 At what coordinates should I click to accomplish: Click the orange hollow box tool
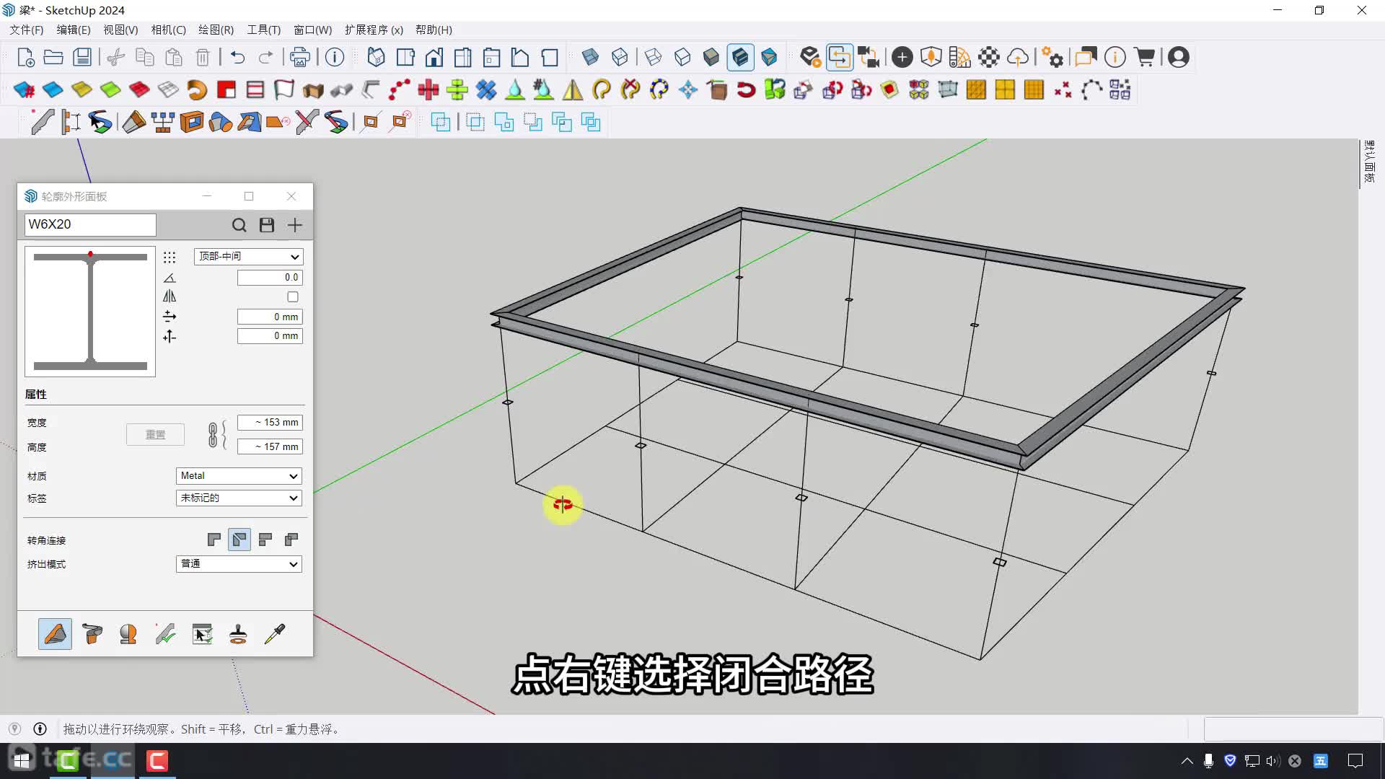[191, 122]
